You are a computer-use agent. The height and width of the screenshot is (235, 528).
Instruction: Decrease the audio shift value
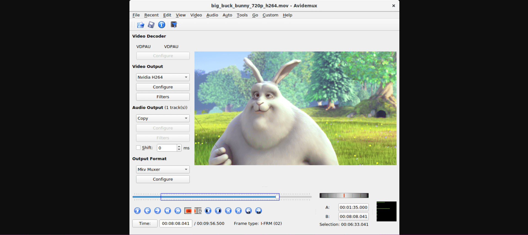pos(179,150)
